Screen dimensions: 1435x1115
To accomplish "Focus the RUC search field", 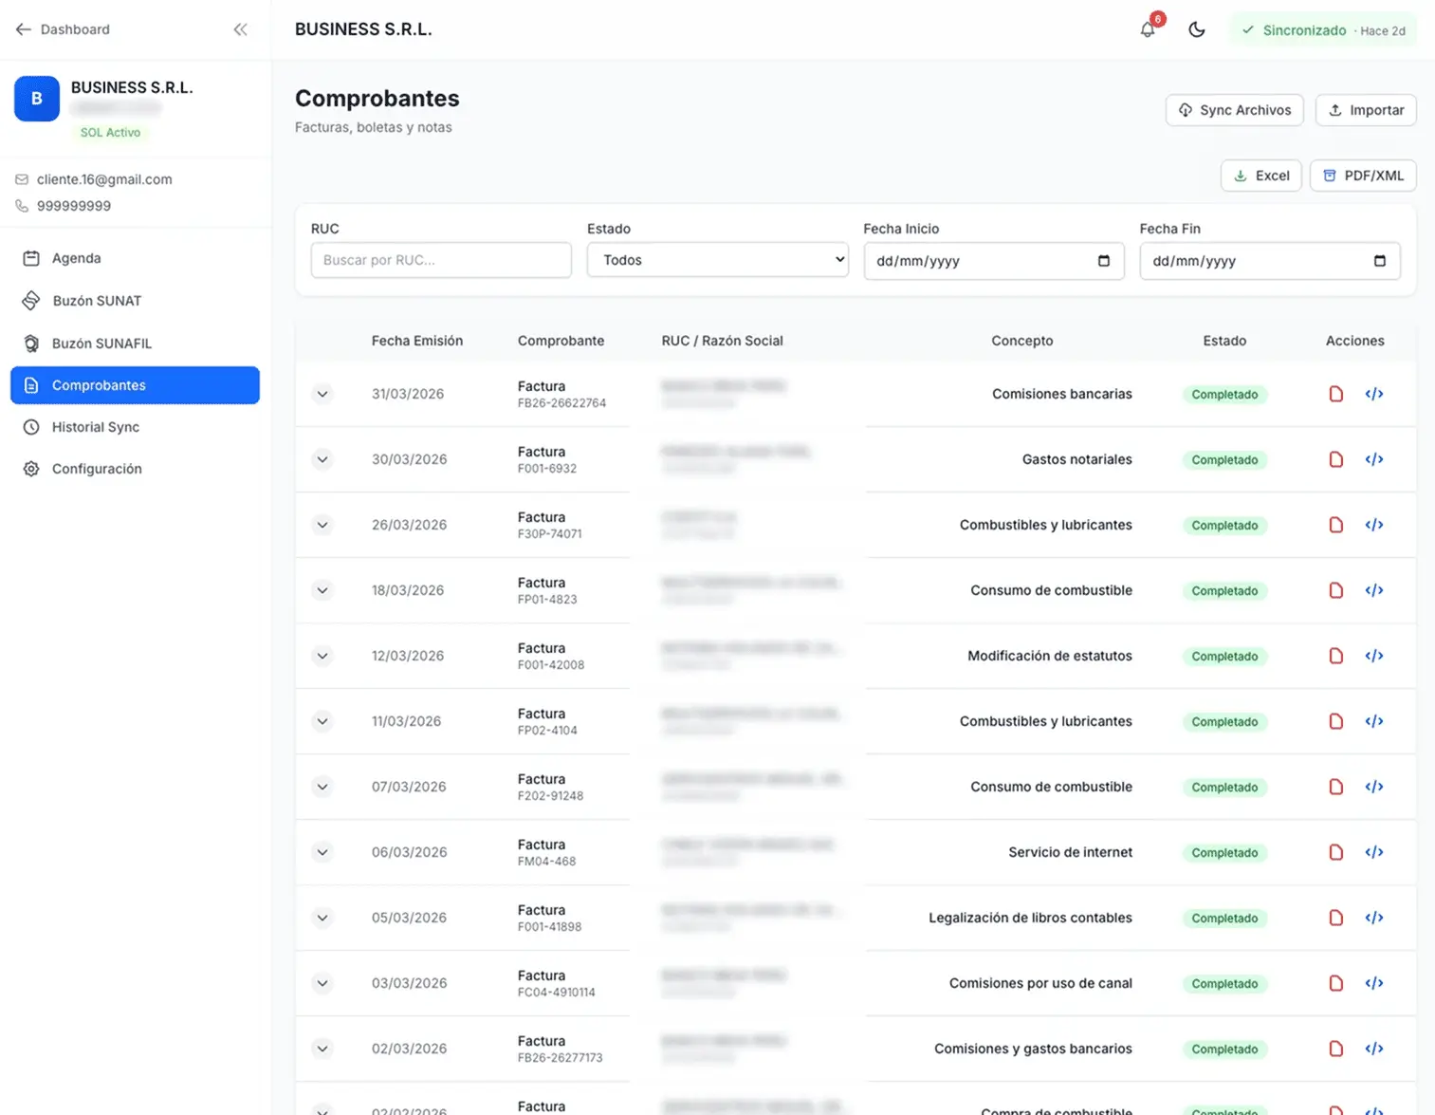I will 441,260.
